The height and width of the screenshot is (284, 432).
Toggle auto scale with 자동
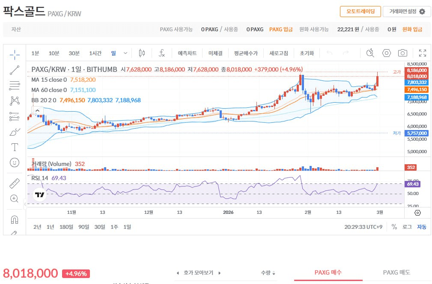point(421,227)
